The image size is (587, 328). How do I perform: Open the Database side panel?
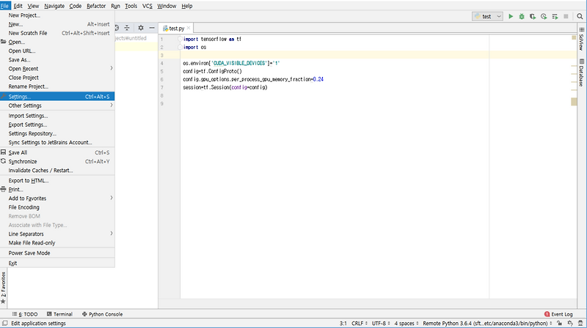pos(581,72)
